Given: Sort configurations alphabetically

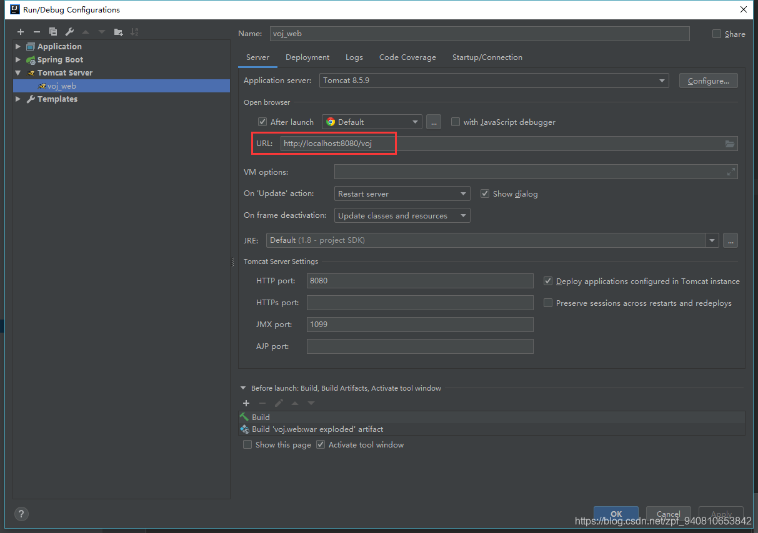Looking at the screenshot, I should click(x=134, y=32).
